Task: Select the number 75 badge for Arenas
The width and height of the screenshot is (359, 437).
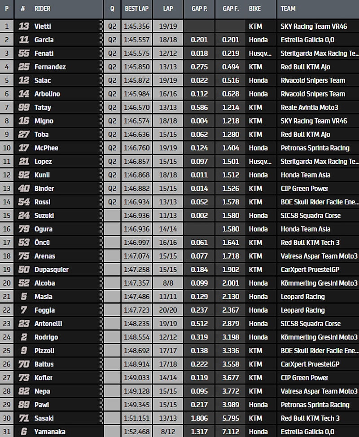Action: (24, 256)
